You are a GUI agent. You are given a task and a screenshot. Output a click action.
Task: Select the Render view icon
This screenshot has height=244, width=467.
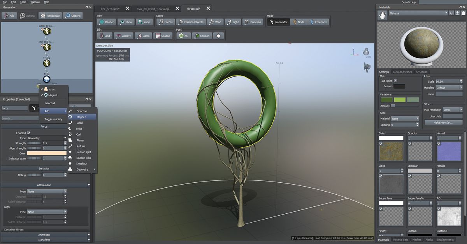click(106, 22)
